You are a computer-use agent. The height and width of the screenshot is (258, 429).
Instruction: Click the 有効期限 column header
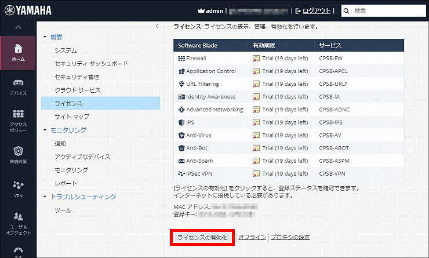(281, 45)
